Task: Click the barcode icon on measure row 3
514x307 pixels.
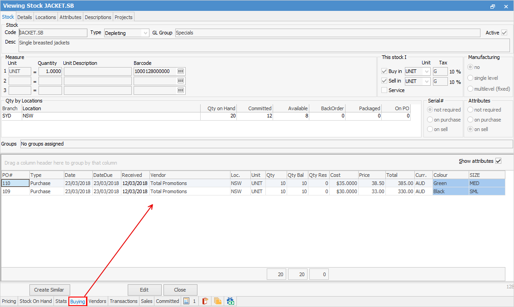Action: pyautogui.click(x=181, y=90)
